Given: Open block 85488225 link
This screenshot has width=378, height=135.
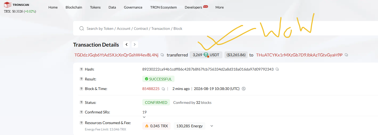Looking at the screenshot, I should (151, 89).
